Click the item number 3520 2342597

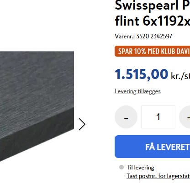pos(154,36)
